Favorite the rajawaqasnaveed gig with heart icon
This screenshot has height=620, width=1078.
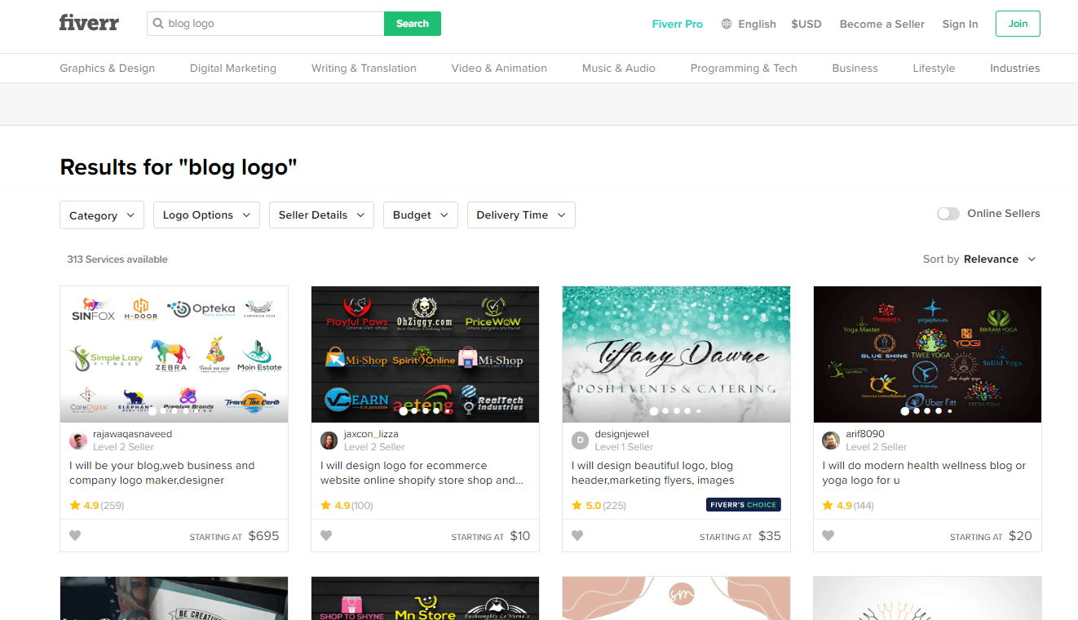[x=75, y=536]
